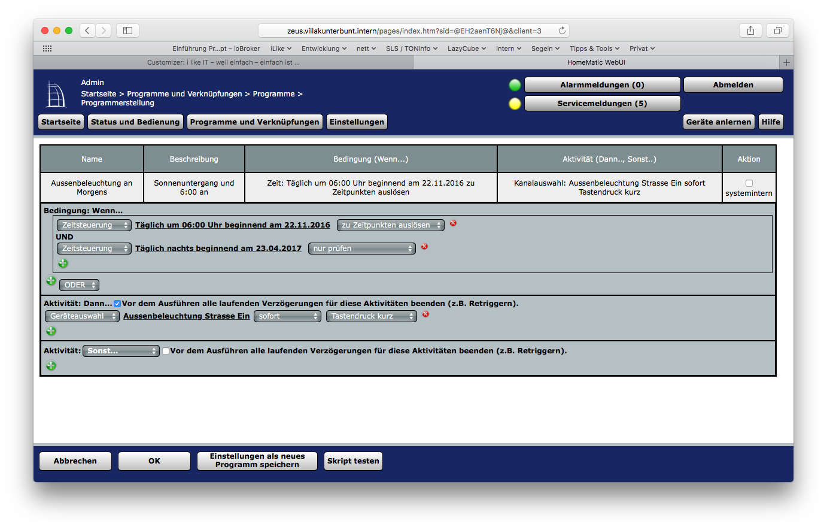Add new ODER condition block with plus icon

pyautogui.click(x=51, y=280)
